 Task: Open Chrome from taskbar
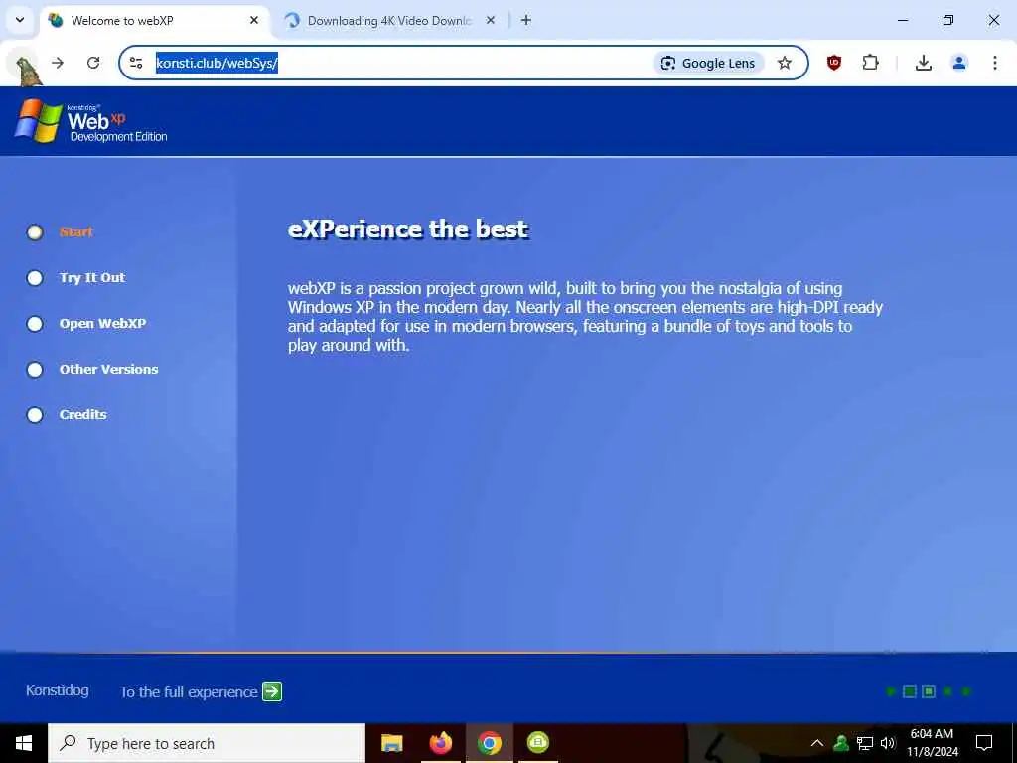tap(489, 743)
